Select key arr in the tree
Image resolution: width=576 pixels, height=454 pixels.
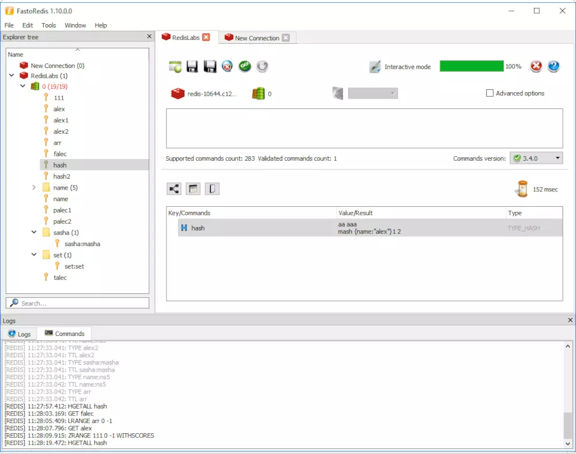click(57, 143)
